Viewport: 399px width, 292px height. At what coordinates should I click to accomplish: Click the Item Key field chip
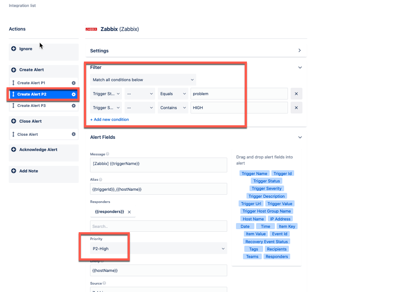click(x=287, y=226)
